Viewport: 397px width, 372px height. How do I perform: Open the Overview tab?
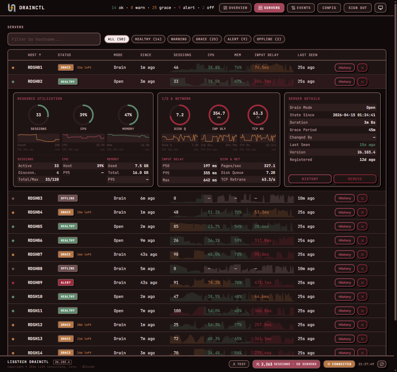235,8
